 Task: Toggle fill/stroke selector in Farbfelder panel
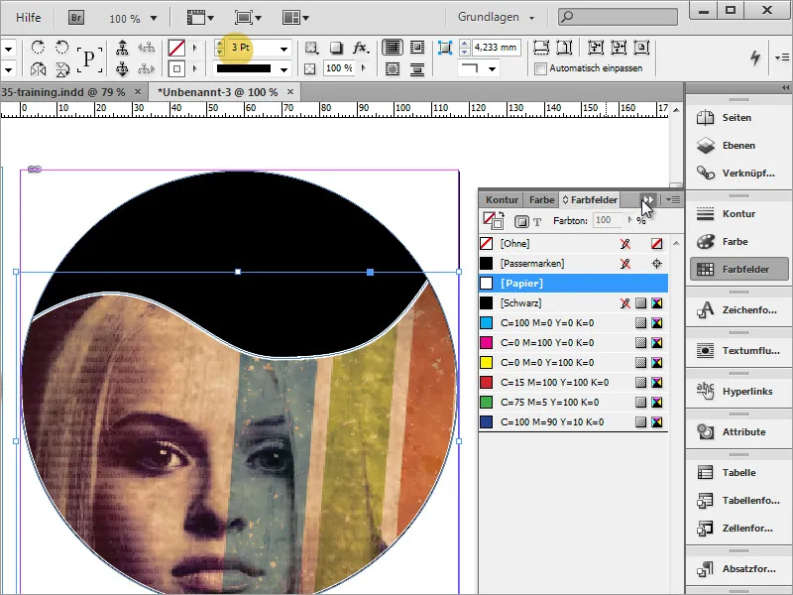pyautogui.click(x=493, y=220)
